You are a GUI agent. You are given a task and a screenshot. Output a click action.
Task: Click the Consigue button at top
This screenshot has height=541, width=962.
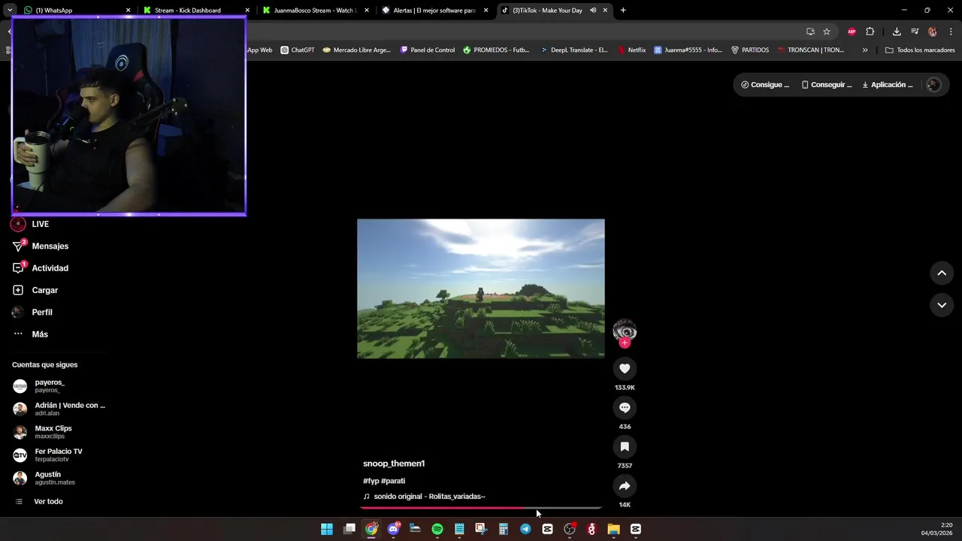765,85
